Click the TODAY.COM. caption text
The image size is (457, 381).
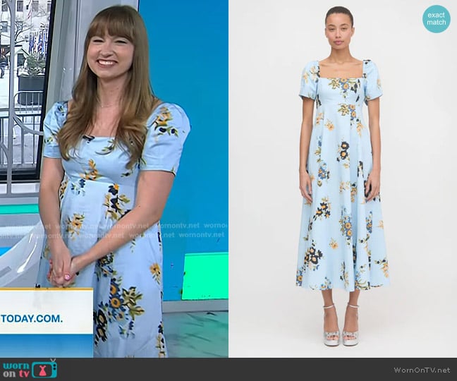click(x=32, y=318)
